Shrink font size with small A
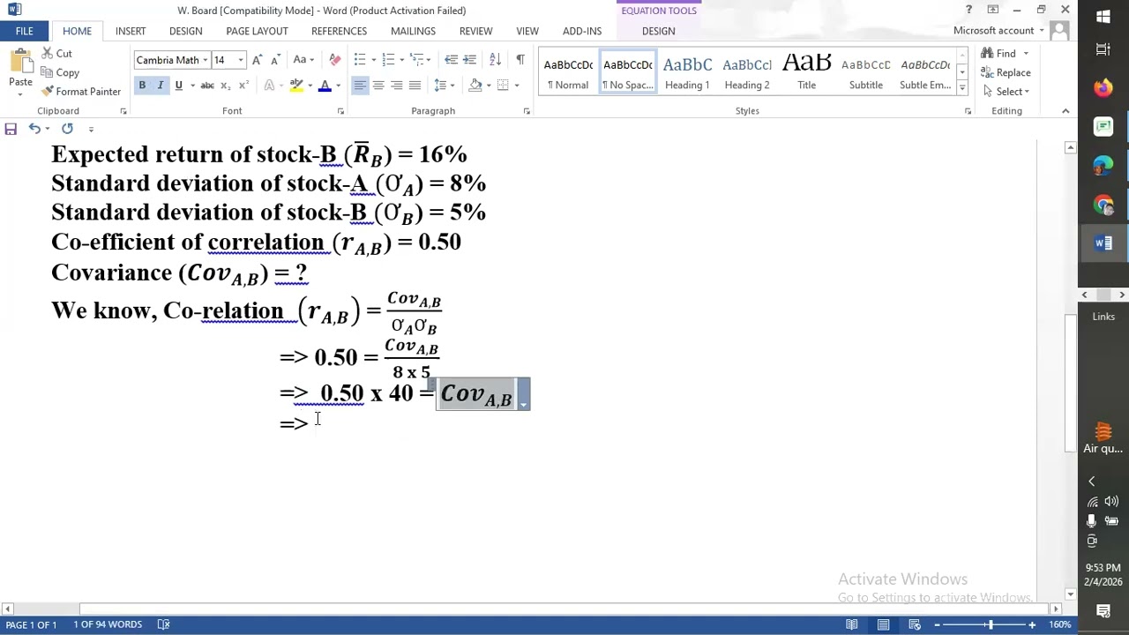The image size is (1129, 635). 275,60
